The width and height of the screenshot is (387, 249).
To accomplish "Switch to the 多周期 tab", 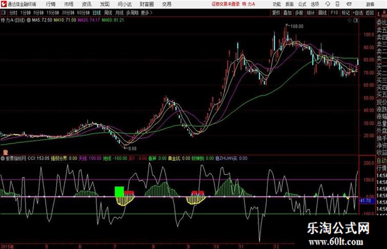I will (132, 13).
